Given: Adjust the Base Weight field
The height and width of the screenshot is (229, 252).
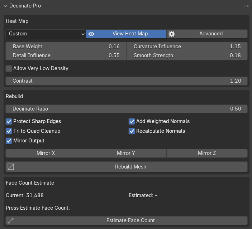Looking at the screenshot, I should (x=66, y=47).
